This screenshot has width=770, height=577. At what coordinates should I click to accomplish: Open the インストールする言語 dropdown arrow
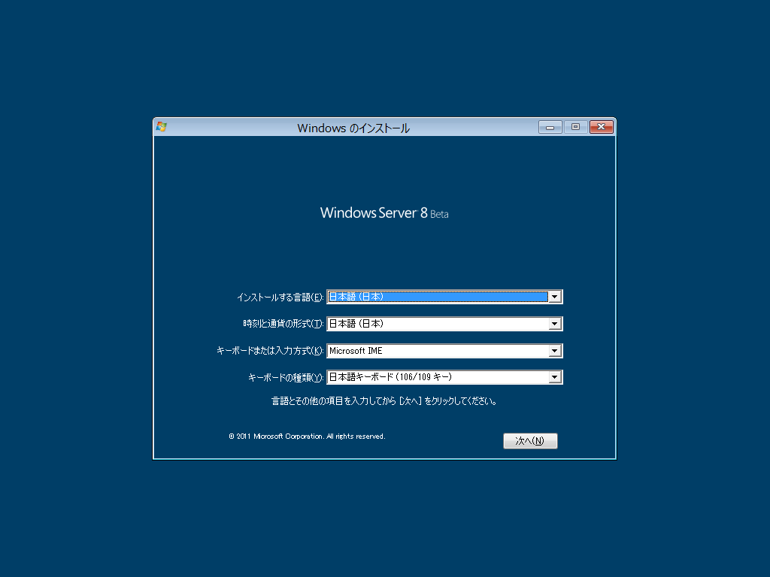pyautogui.click(x=555, y=297)
